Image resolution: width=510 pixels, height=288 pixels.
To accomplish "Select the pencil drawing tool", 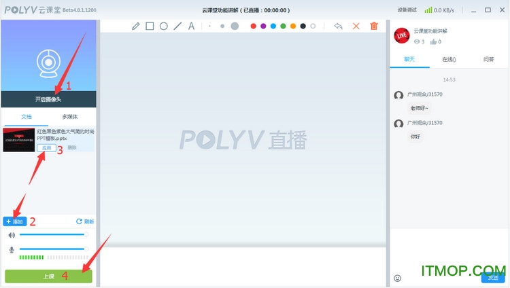I will click(135, 26).
